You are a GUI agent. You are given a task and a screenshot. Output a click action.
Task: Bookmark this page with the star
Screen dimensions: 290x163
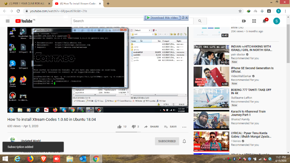(240, 11)
